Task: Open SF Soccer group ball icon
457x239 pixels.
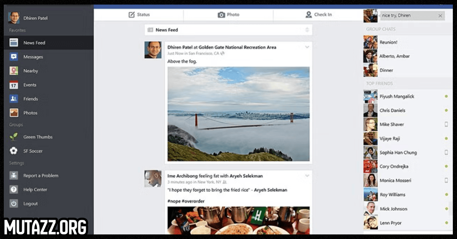Action: coord(14,151)
